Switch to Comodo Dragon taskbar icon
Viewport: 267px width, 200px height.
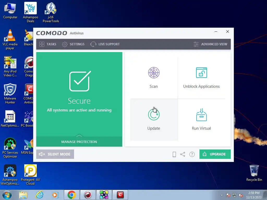88,195
